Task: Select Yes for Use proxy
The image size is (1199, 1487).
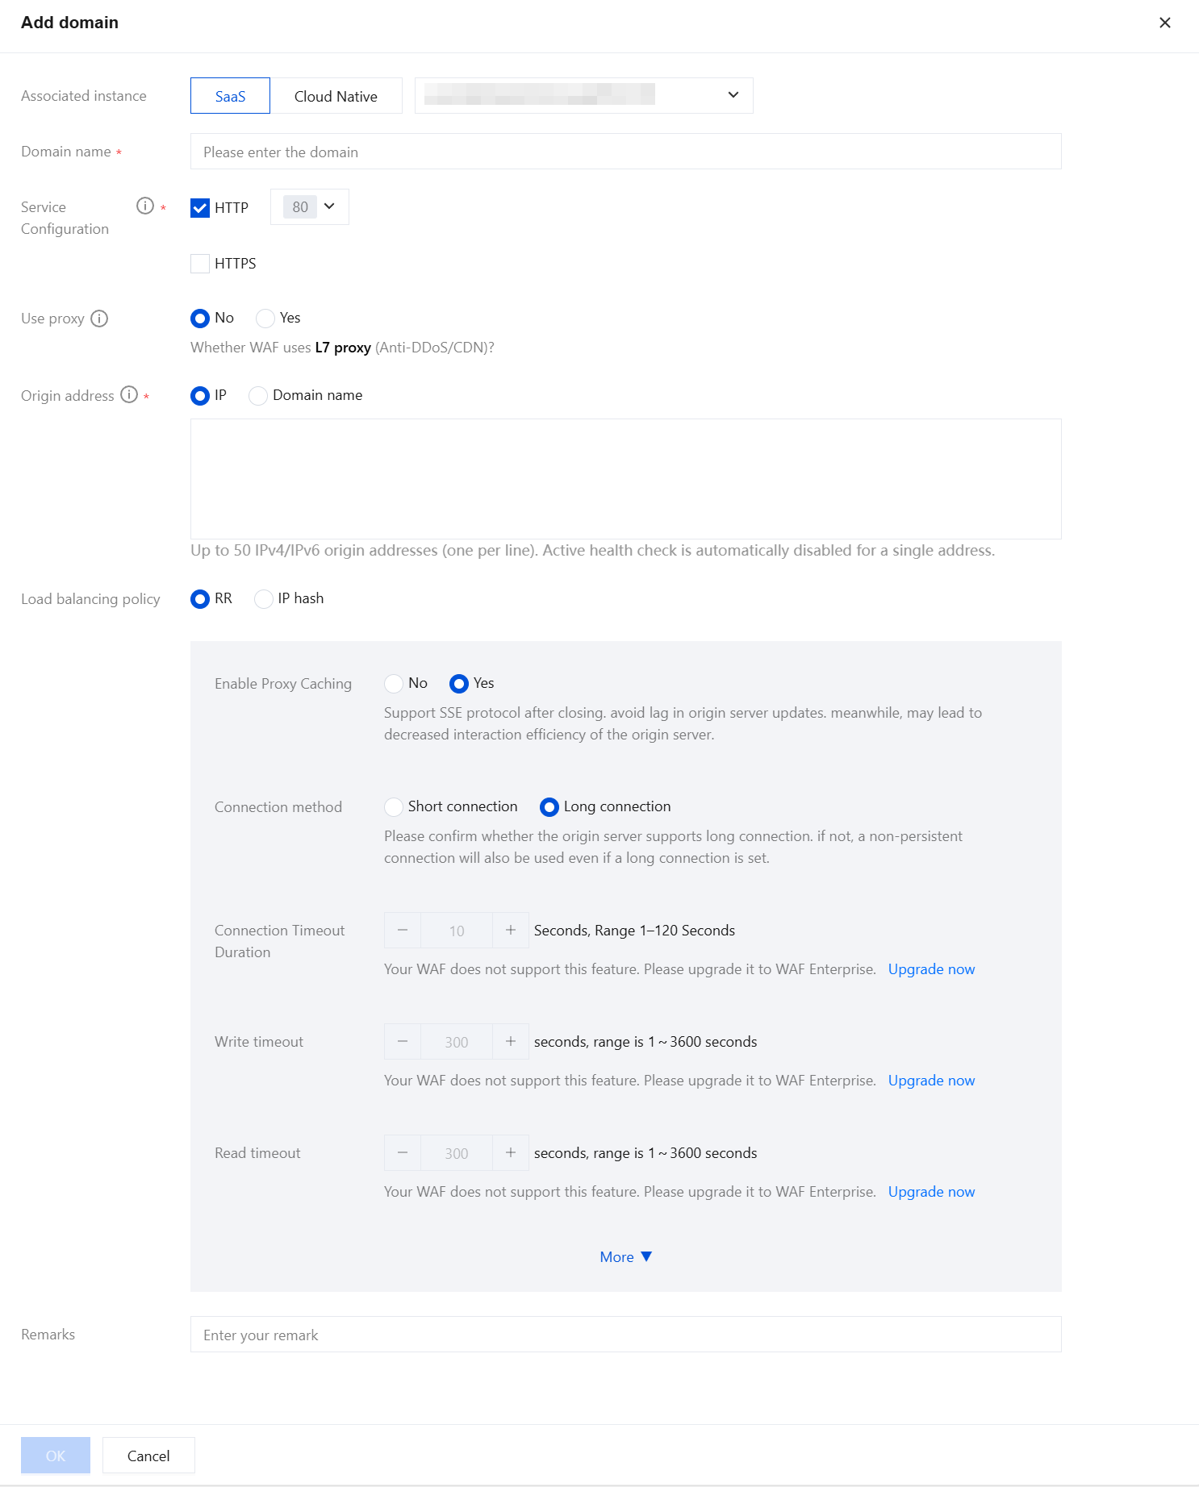Action: tap(265, 319)
